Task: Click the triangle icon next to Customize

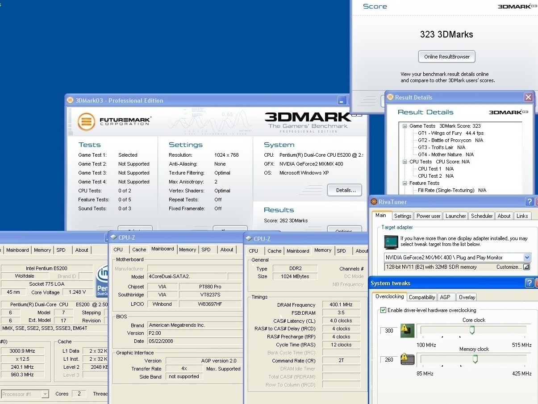Action: [526, 267]
